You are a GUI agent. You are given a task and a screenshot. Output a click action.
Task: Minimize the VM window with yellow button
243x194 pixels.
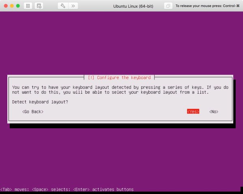tap(12, 6)
